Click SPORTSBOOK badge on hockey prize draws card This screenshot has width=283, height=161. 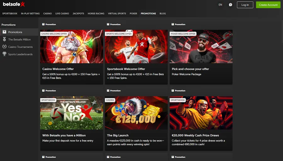tap(178, 100)
